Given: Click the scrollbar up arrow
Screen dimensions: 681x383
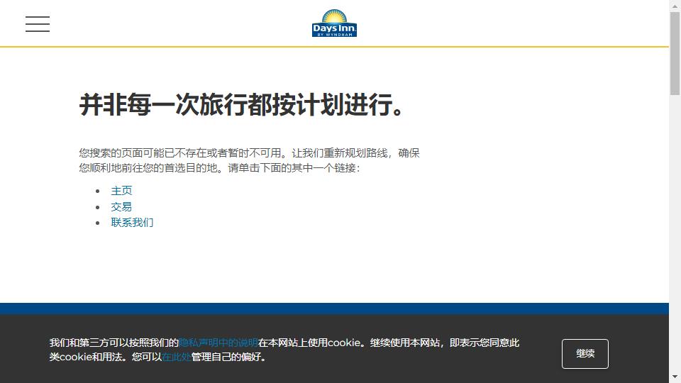Looking at the screenshot, I should coord(675,6).
